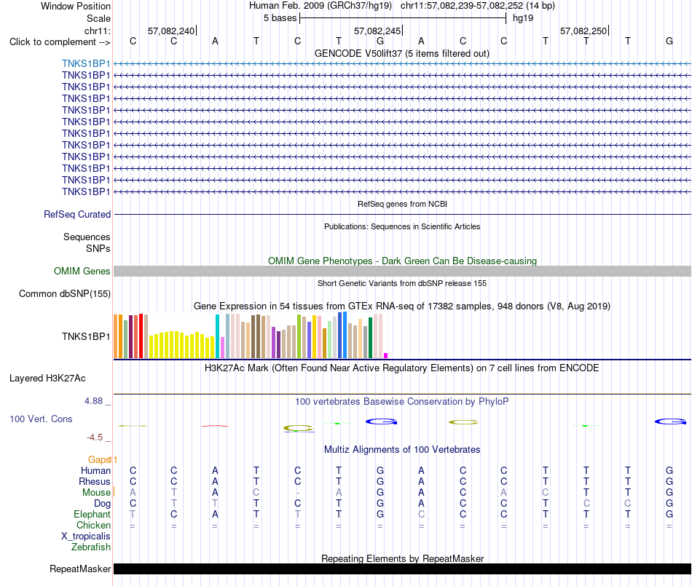Image resolution: width=692 pixels, height=586 pixels.
Task: Click TNKS1BP1 label beside the GTEx bar chart
Action: [86, 336]
